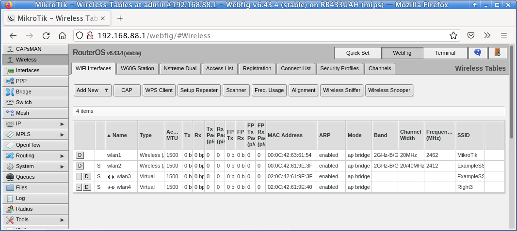Open a new browser tab

(120, 18)
